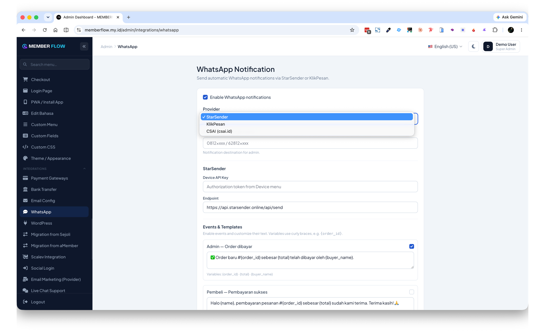Click the Device API Key input field
545x332 pixels.
pyautogui.click(x=310, y=187)
